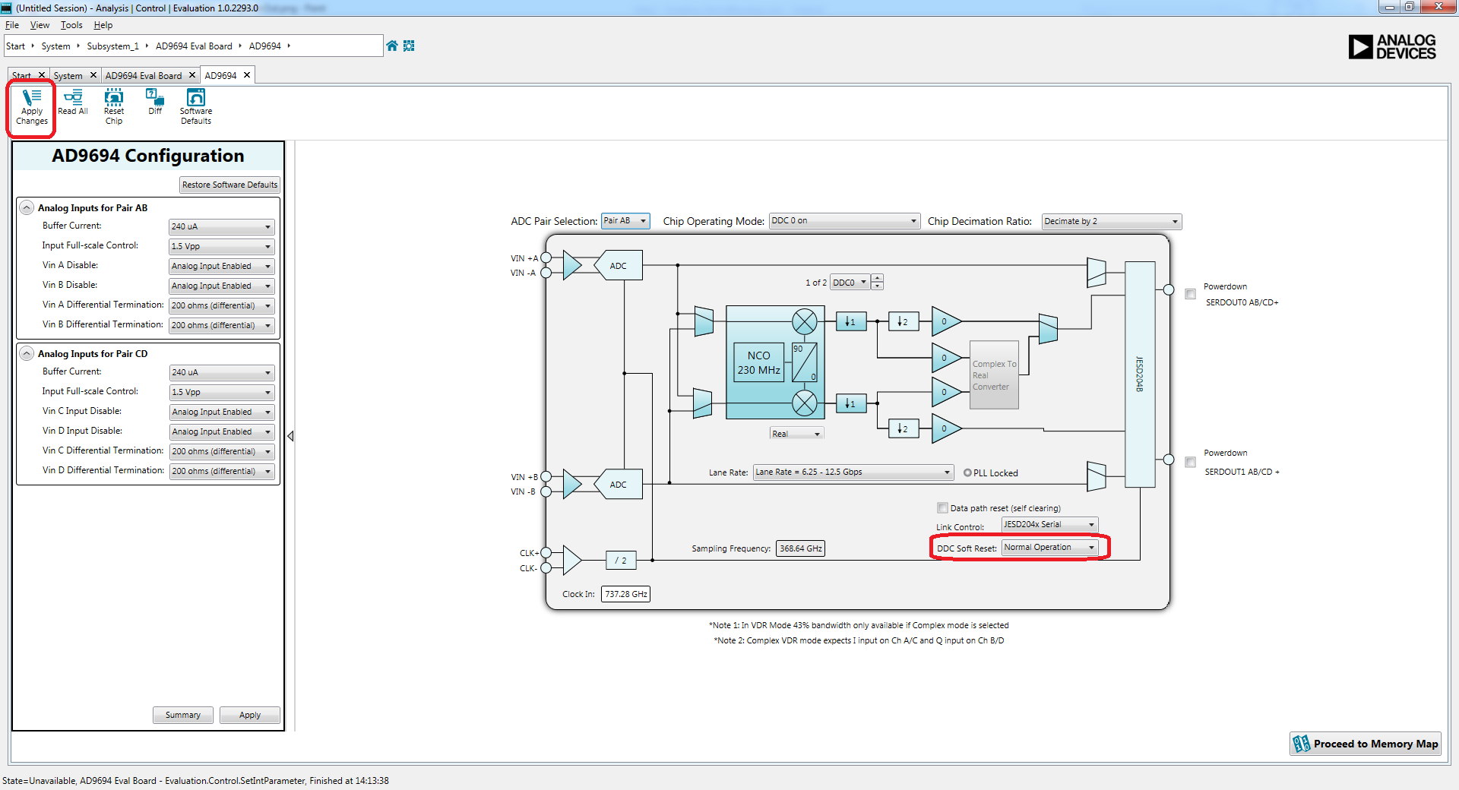Select the Reset Chip icon
Image resolution: width=1459 pixels, height=790 pixels.
click(113, 106)
